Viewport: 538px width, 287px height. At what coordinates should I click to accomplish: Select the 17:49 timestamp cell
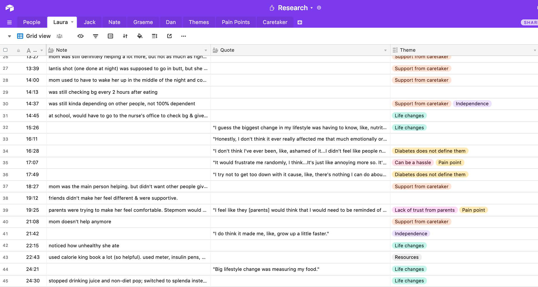(33, 174)
